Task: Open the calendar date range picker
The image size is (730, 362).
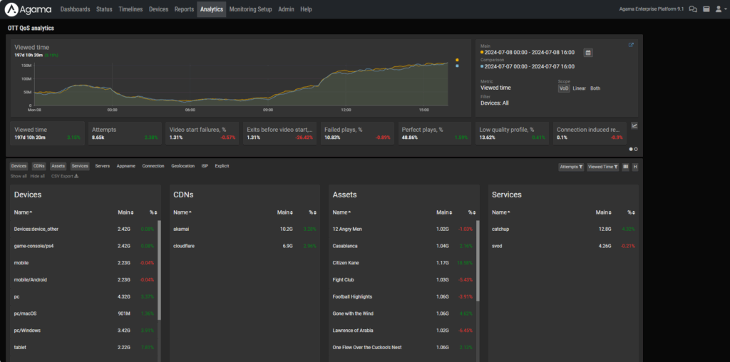Action: tap(588, 53)
